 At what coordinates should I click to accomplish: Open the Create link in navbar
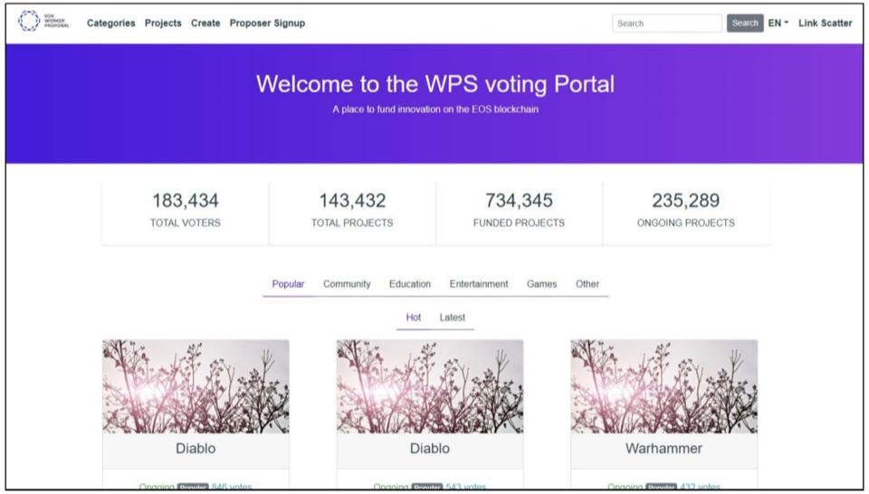click(205, 24)
